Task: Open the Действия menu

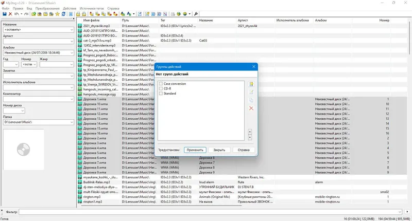Action: [x=70, y=8]
